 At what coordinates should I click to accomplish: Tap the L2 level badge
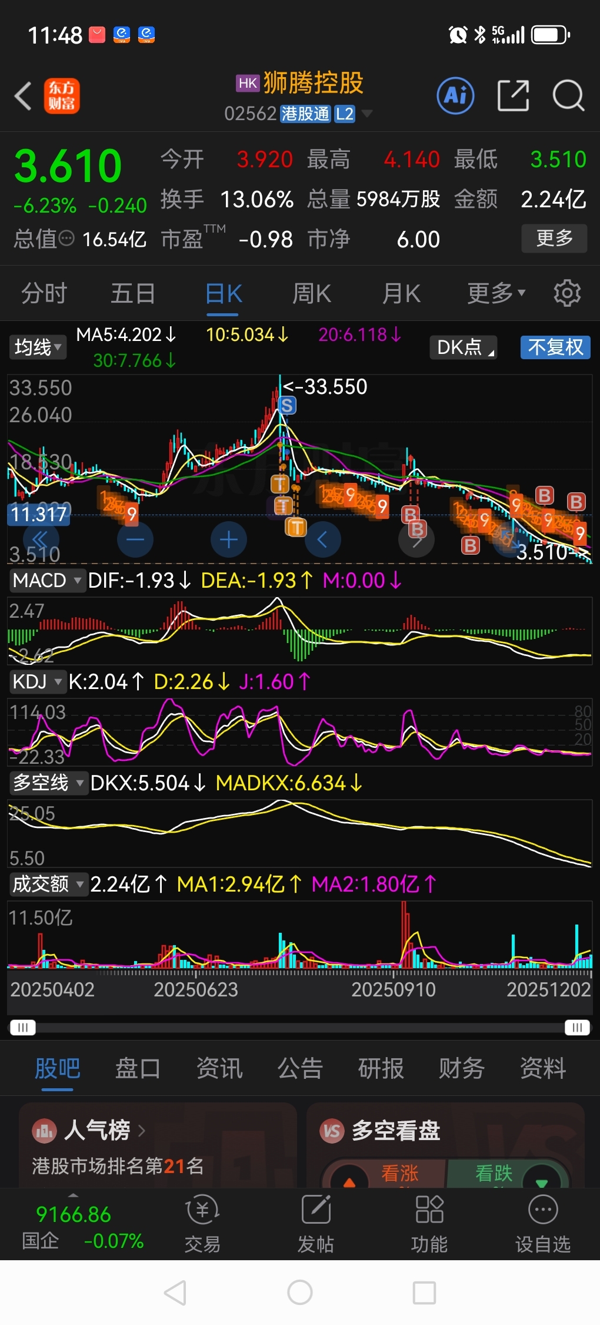pos(345,114)
